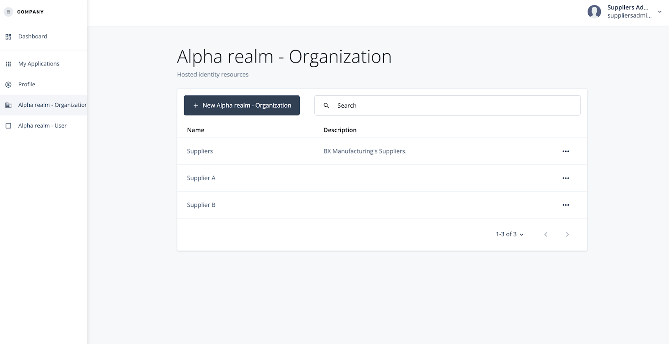Open more options for Supplier A row
Image resolution: width=669 pixels, height=344 pixels.
(566, 178)
